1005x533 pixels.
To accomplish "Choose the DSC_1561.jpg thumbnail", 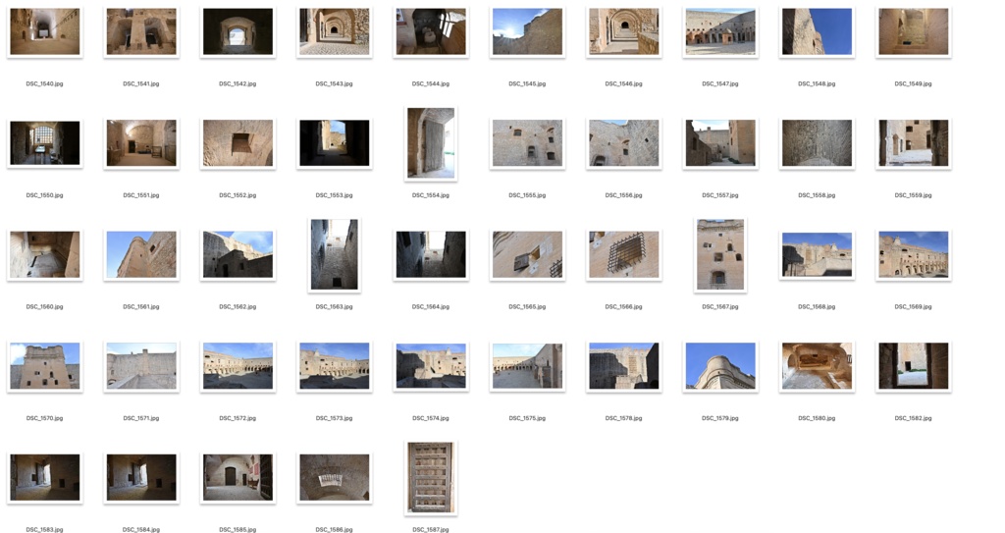I will click(141, 254).
